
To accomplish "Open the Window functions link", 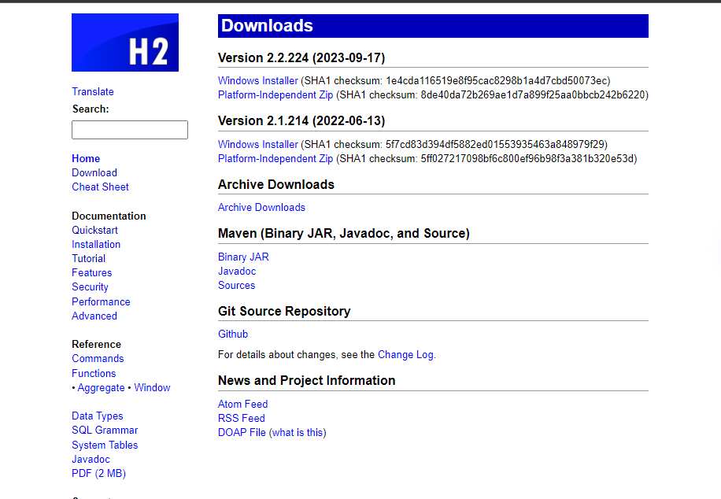I will pyautogui.click(x=152, y=388).
